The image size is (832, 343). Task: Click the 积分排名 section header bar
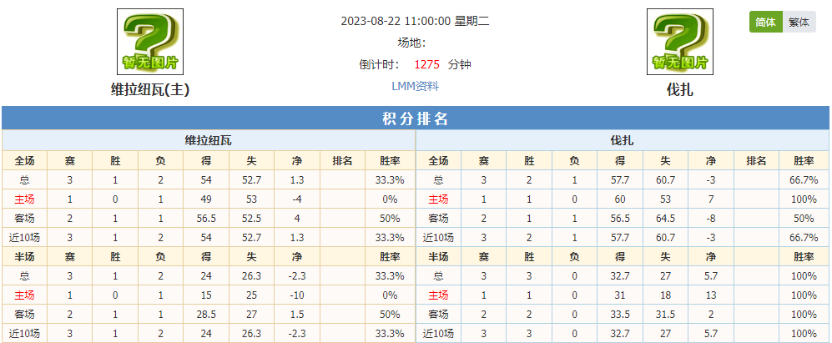click(416, 118)
